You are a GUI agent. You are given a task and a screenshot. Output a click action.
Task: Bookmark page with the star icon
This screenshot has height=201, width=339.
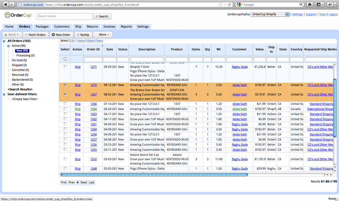pos(220,5)
